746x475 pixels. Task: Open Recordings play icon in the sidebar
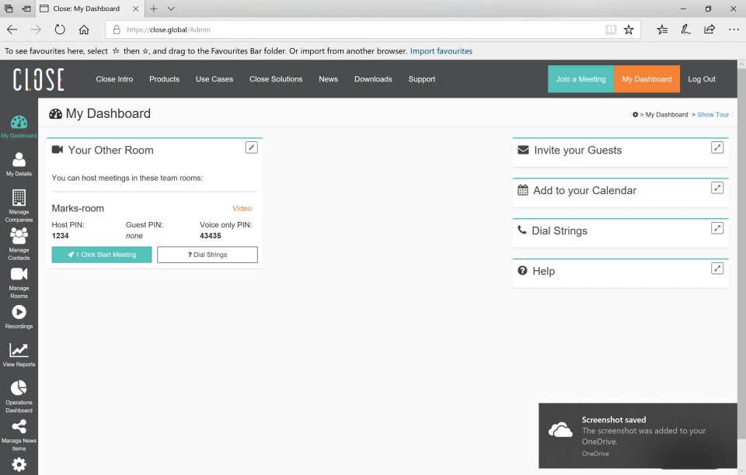19,312
